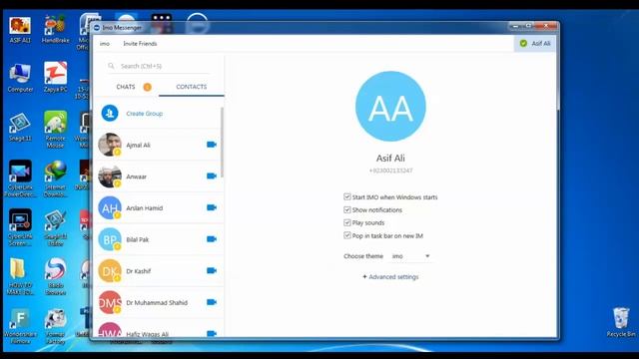This screenshot has height=359, width=639.
Task: Open the imo menu
Action: pyautogui.click(x=104, y=43)
